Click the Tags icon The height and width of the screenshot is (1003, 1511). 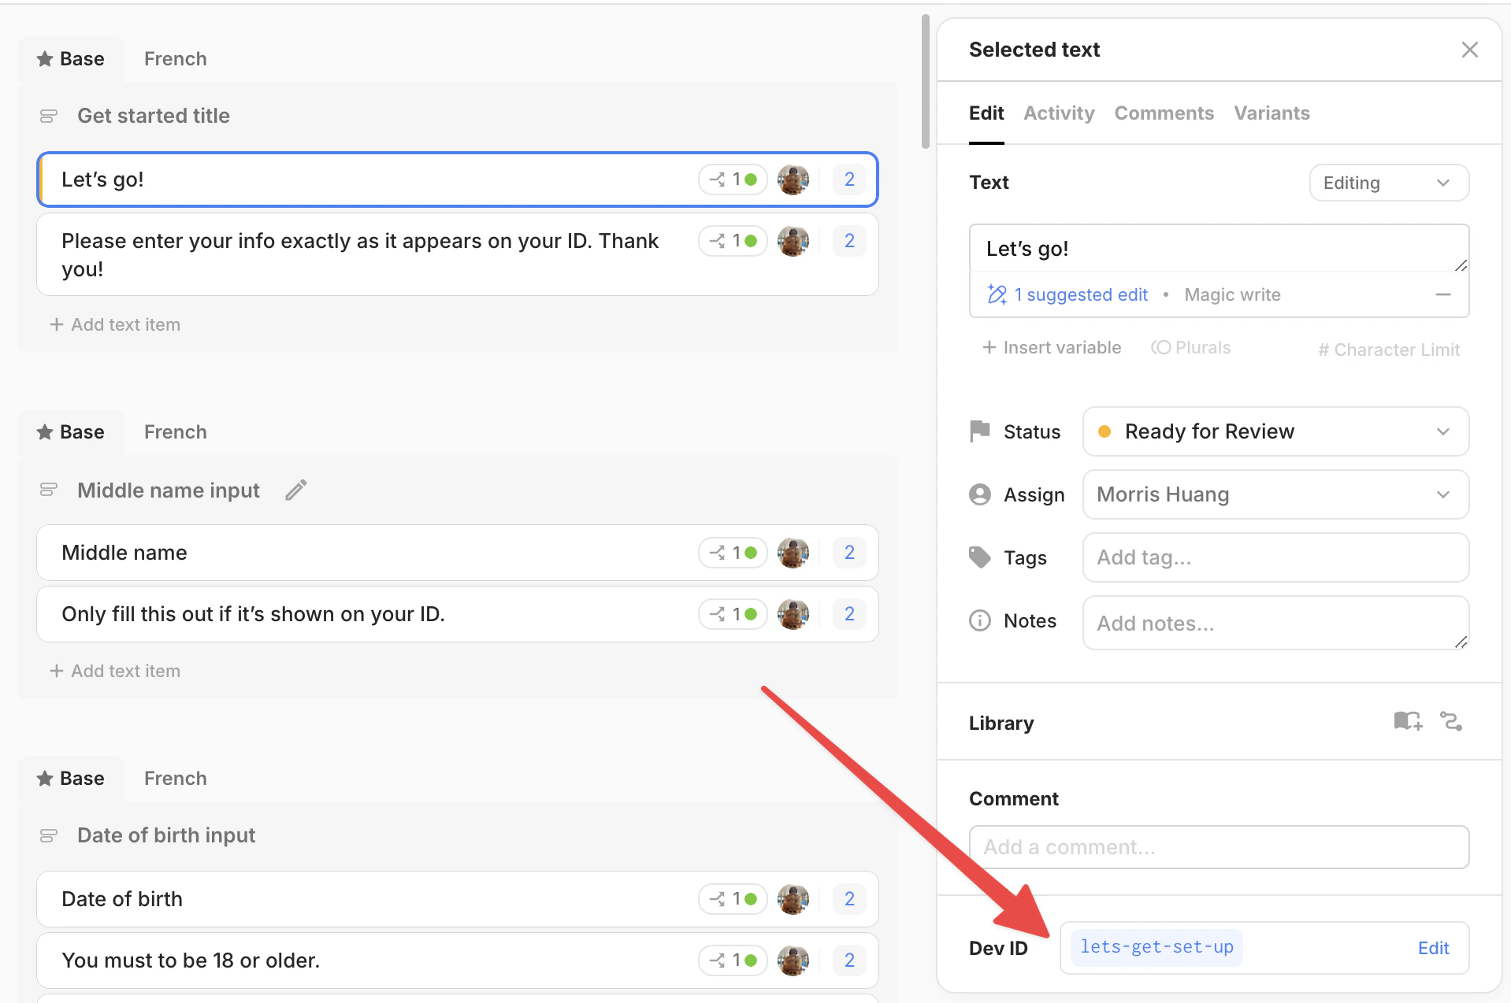coord(980,557)
